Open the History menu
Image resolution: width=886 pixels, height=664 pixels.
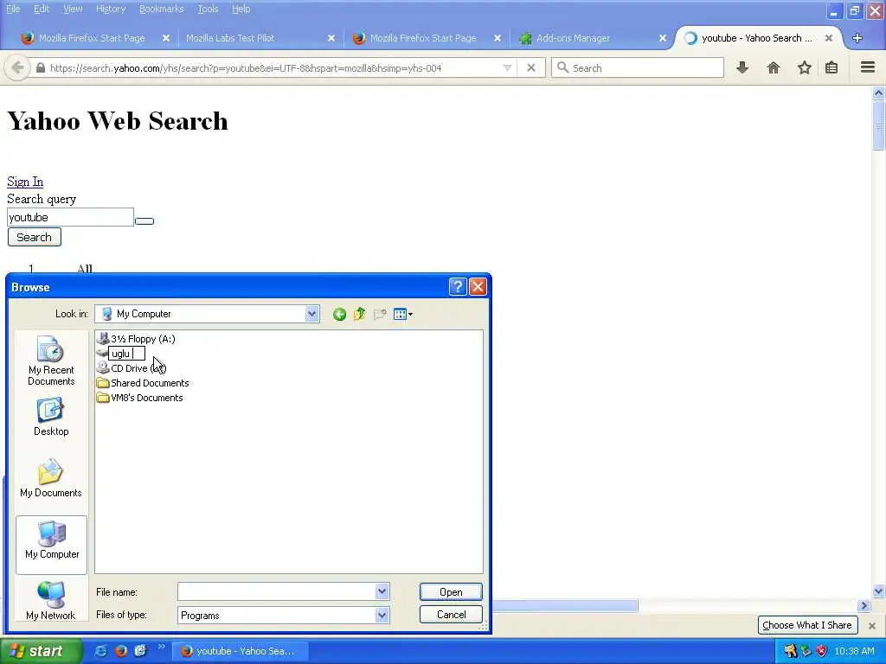tap(111, 9)
